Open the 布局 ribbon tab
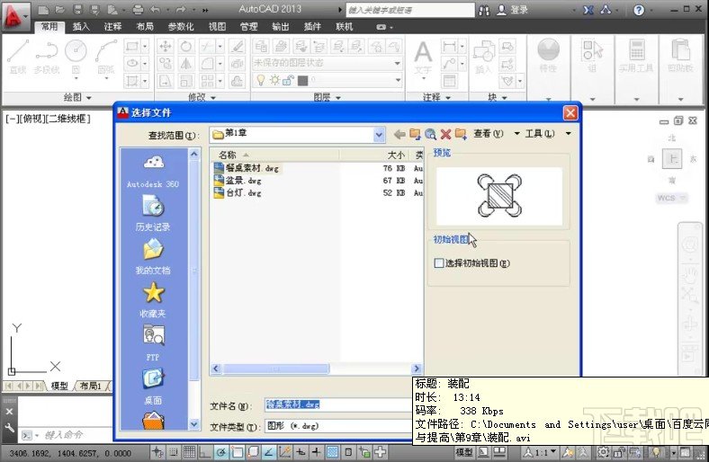 pyautogui.click(x=145, y=27)
